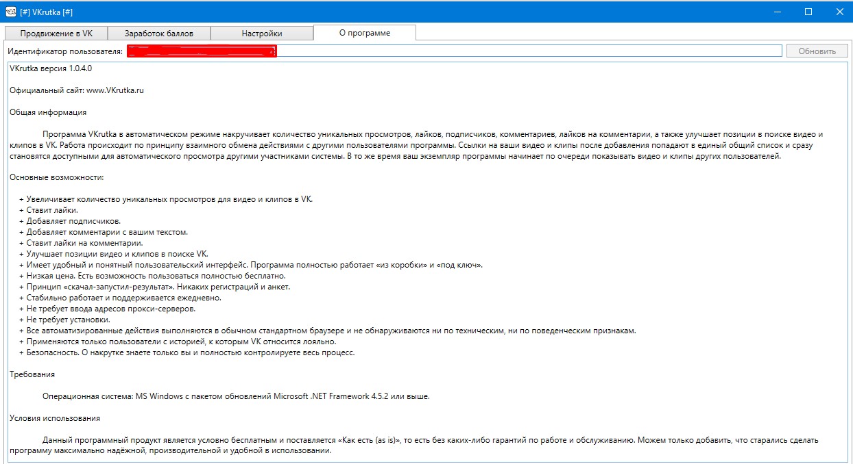Viewport: 853px width, 464px height.
Task: Click the Требования heading
Action: point(32,374)
